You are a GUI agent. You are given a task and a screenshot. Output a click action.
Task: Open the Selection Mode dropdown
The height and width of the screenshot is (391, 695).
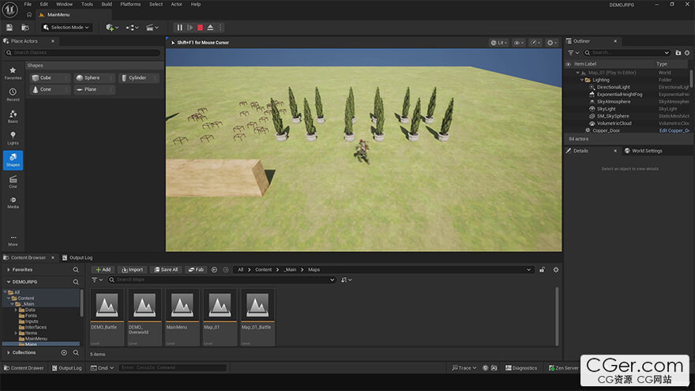click(66, 28)
